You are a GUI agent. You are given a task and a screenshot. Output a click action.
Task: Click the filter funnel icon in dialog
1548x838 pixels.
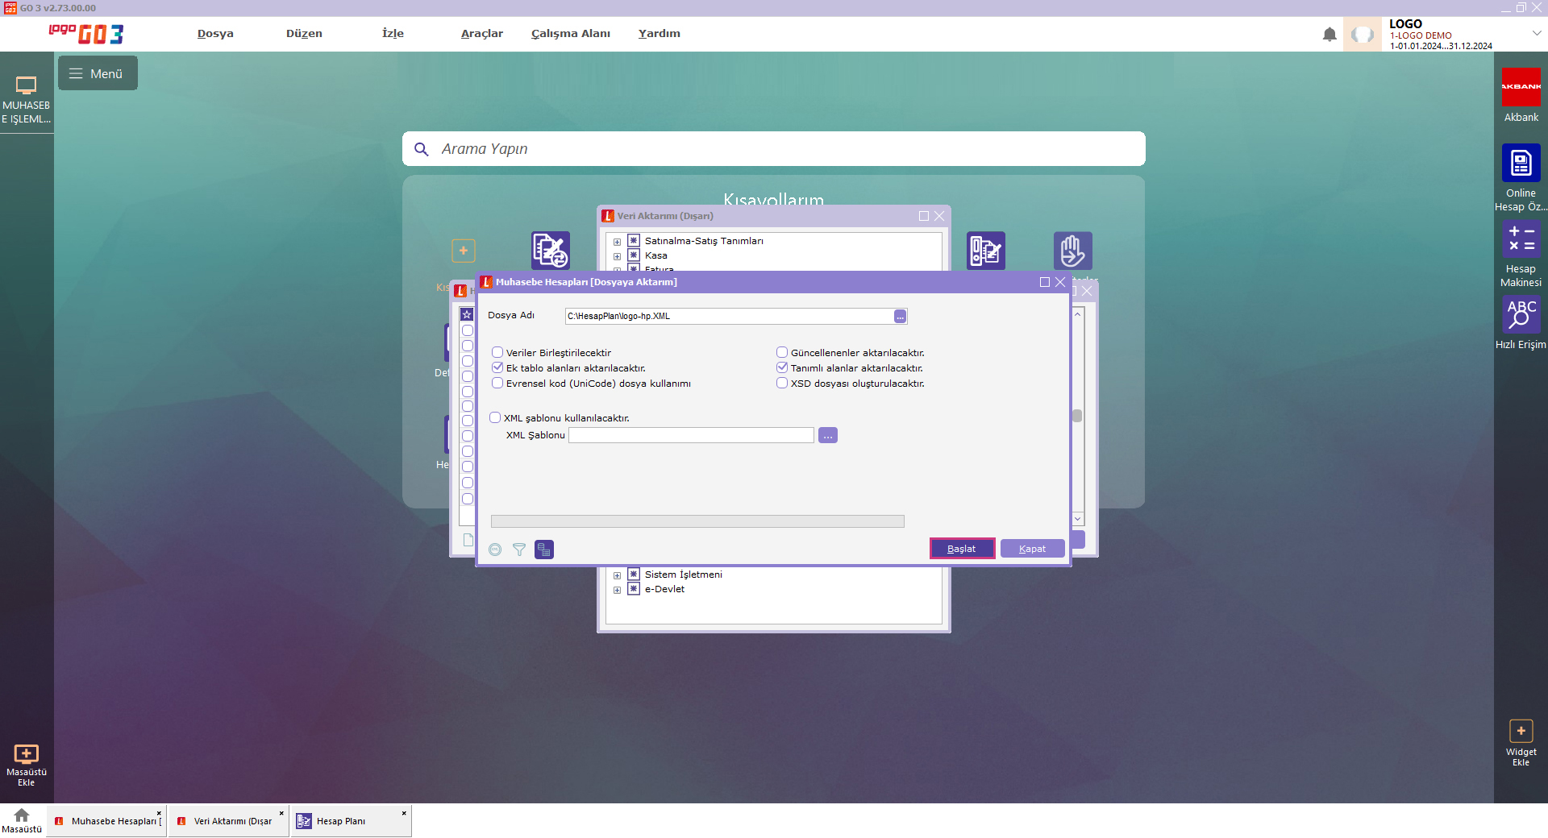coord(519,550)
